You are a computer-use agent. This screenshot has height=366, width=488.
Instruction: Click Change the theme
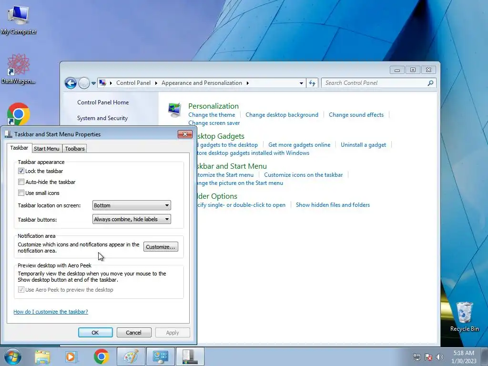click(212, 114)
